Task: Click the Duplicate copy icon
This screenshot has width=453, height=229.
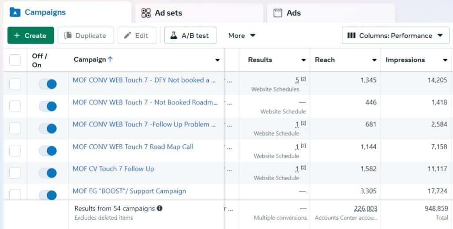Action: (x=68, y=35)
